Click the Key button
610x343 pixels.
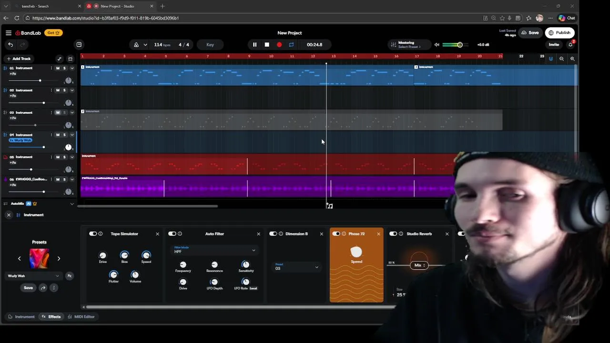point(210,45)
